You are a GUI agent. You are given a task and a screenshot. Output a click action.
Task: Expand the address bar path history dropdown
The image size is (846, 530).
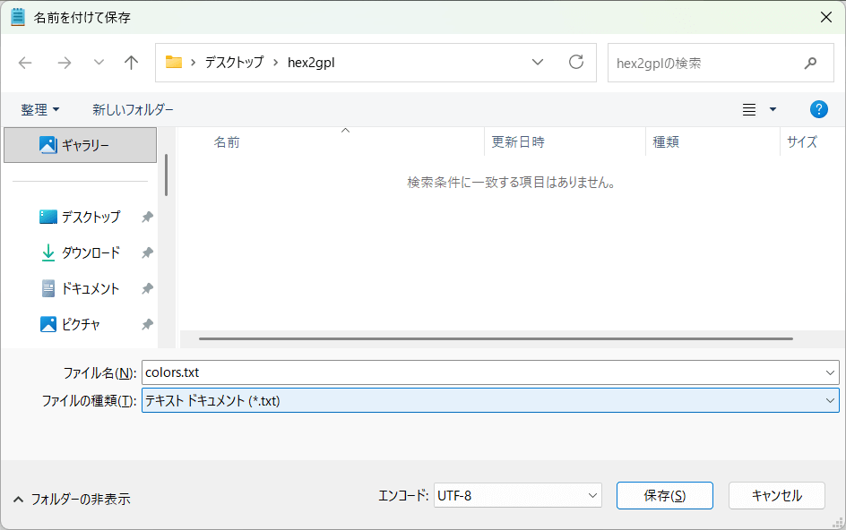coord(538,63)
